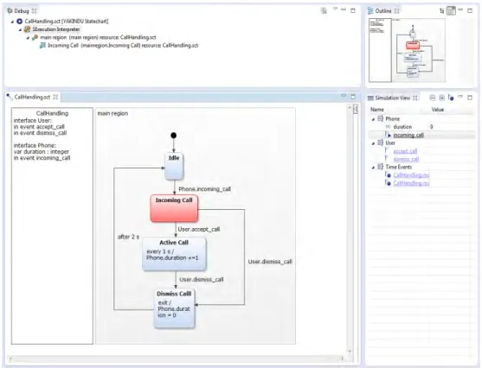Click the second CallHandling time event link
The height and width of the screenshot is (368, 482).
tap(411, 183)
